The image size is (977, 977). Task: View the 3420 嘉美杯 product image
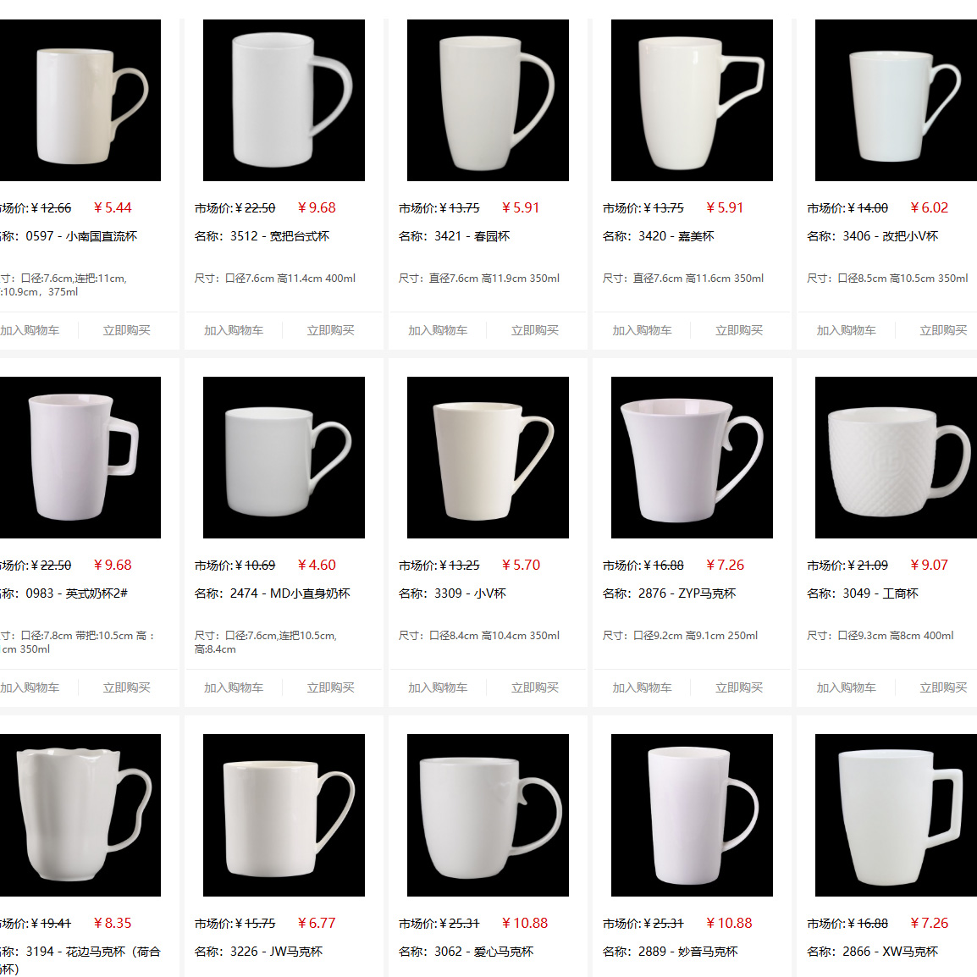pos(692,100)
